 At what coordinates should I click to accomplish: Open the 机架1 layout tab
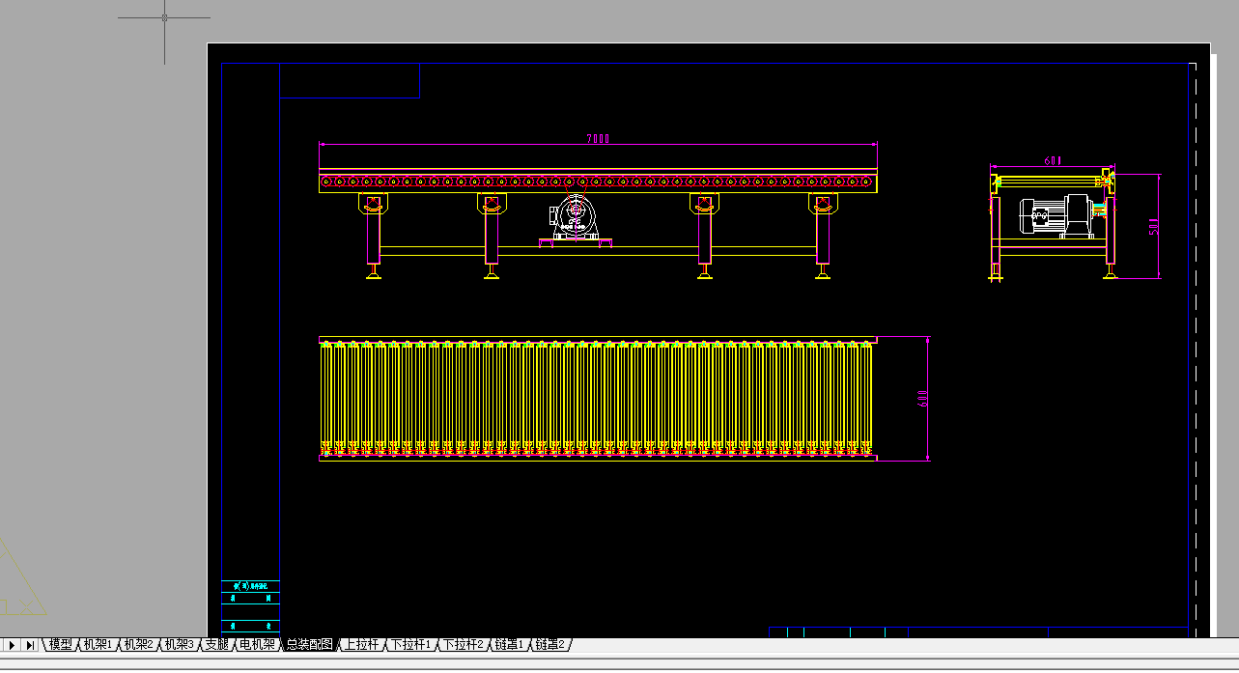pyautogui.click(x=98, y=644)
